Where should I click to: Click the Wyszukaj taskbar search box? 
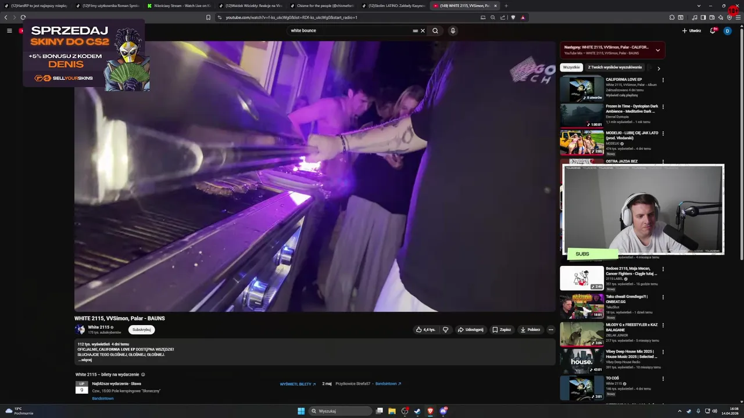(x=340, y=411)
